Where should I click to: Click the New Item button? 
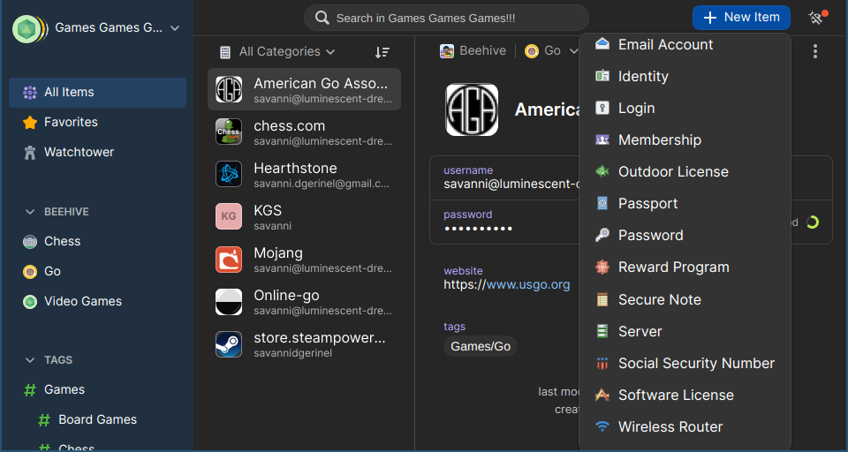tap(741, 18)
